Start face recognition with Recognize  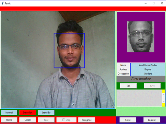point(87,120)
